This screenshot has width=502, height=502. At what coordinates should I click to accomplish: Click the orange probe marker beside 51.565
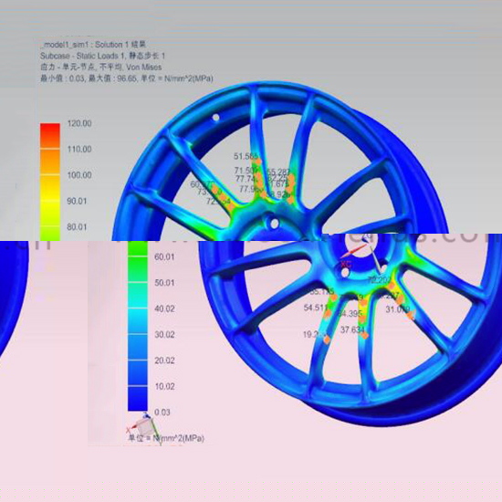click(x=258, y=162)
